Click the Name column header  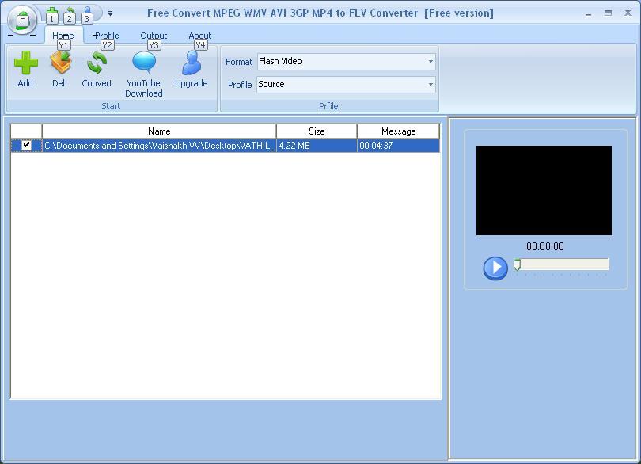tap(159, 131)
